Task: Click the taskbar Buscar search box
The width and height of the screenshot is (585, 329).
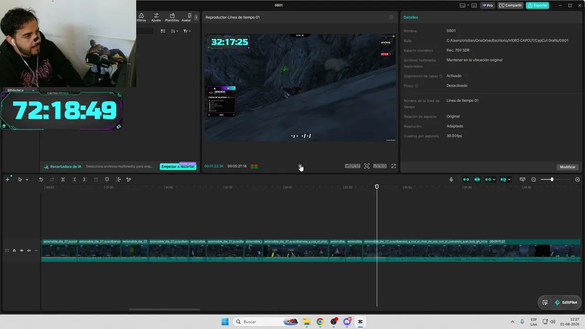Action: click(x=266, y=322)
